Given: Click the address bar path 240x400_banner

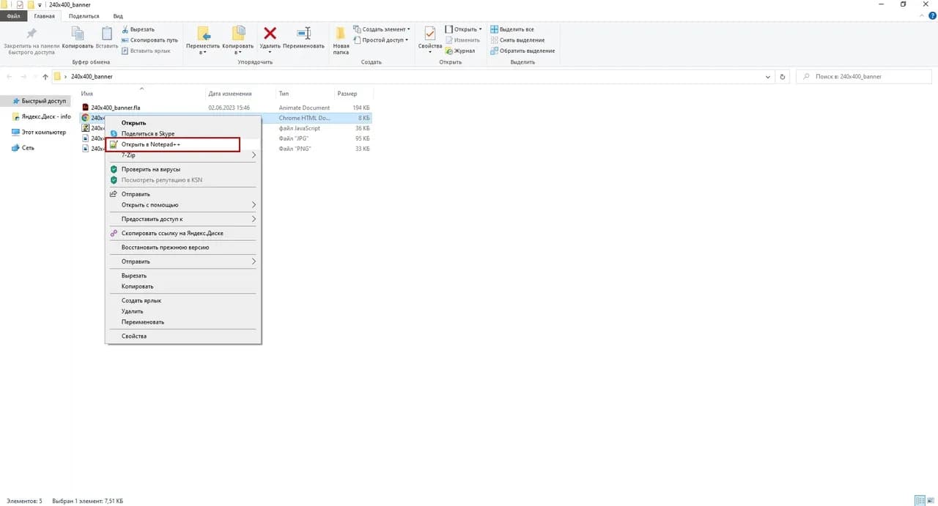Looking at the screenshot, I should tap(92, 76).
